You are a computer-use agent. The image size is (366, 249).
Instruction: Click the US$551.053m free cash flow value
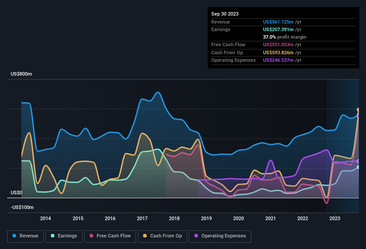click(278, 44)
